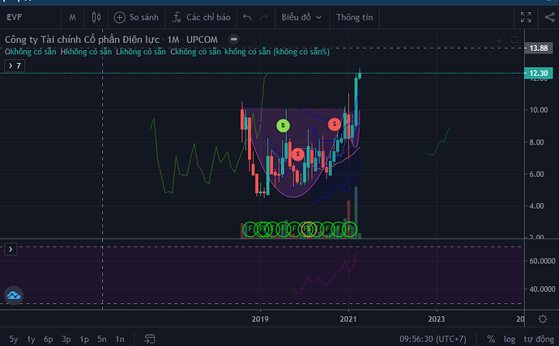Viewport: 559px width, 346px height.
Task: Toggle log scale mode
Action: click(509, 338)
